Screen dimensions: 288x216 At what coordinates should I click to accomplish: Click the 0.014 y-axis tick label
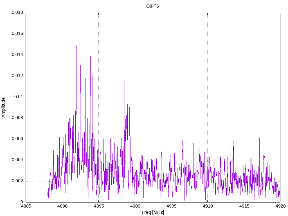coord(17,55)
